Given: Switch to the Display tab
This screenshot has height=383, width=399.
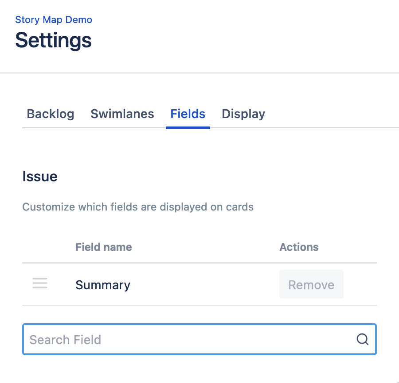Looking at the screenshot, I should [243, 114].
